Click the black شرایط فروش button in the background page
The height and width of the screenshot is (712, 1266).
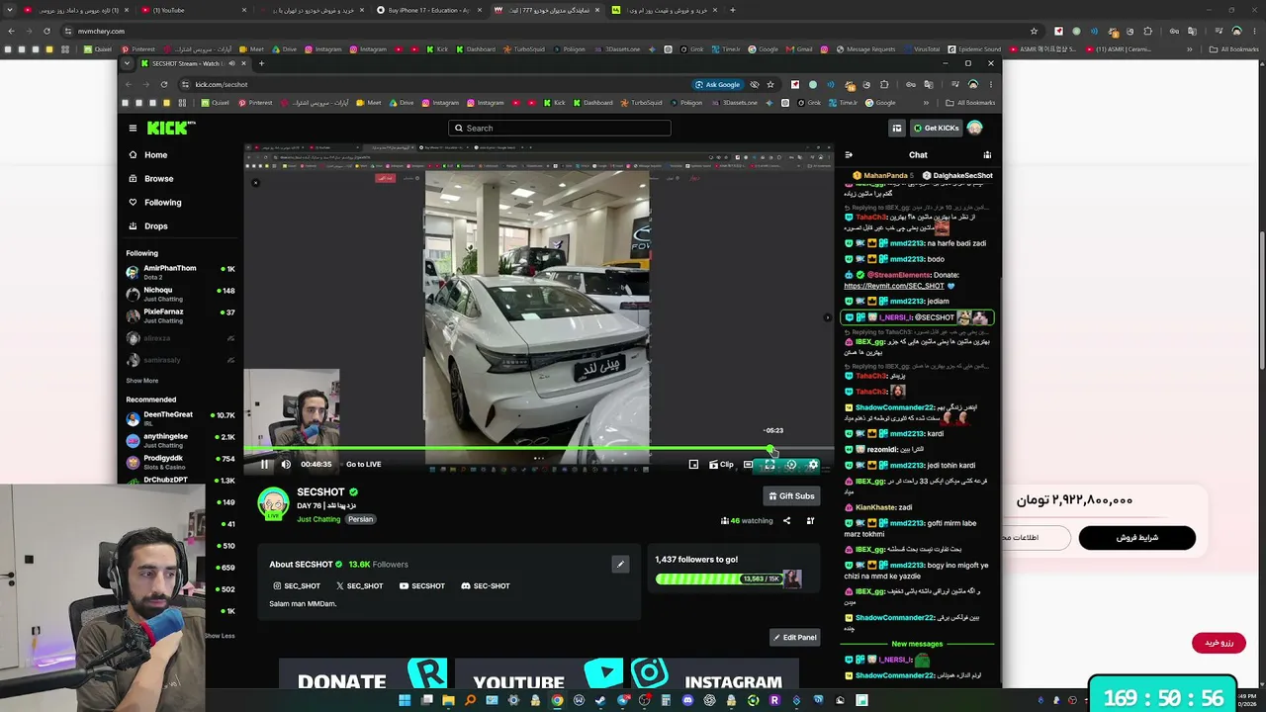[x=1137, y=537]
